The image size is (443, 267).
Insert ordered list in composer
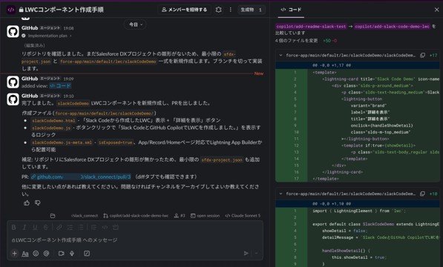pyautogui.click(x=70, y=227)
